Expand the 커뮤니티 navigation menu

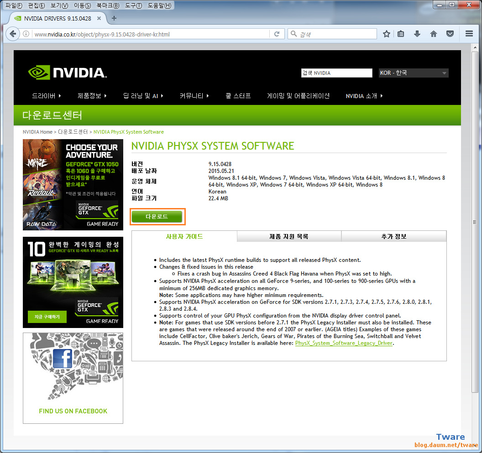[x=194, y=96]
